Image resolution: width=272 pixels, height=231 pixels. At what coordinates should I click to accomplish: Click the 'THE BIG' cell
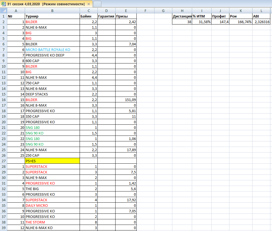coord(52,189)
